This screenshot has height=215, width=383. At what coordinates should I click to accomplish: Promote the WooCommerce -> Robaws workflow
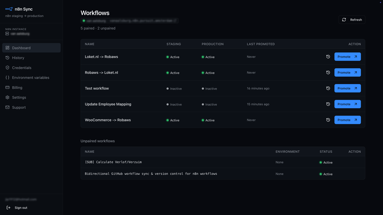click(347, 120)
